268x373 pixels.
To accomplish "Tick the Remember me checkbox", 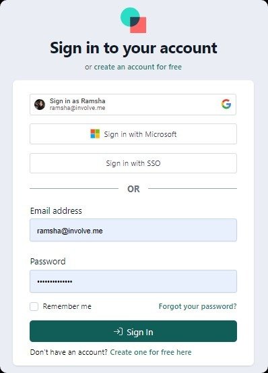I will [34, 306].
